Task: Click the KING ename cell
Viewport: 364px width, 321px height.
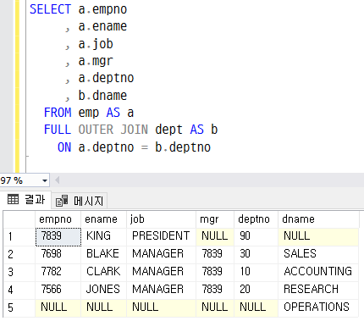Action: point(104,236)
